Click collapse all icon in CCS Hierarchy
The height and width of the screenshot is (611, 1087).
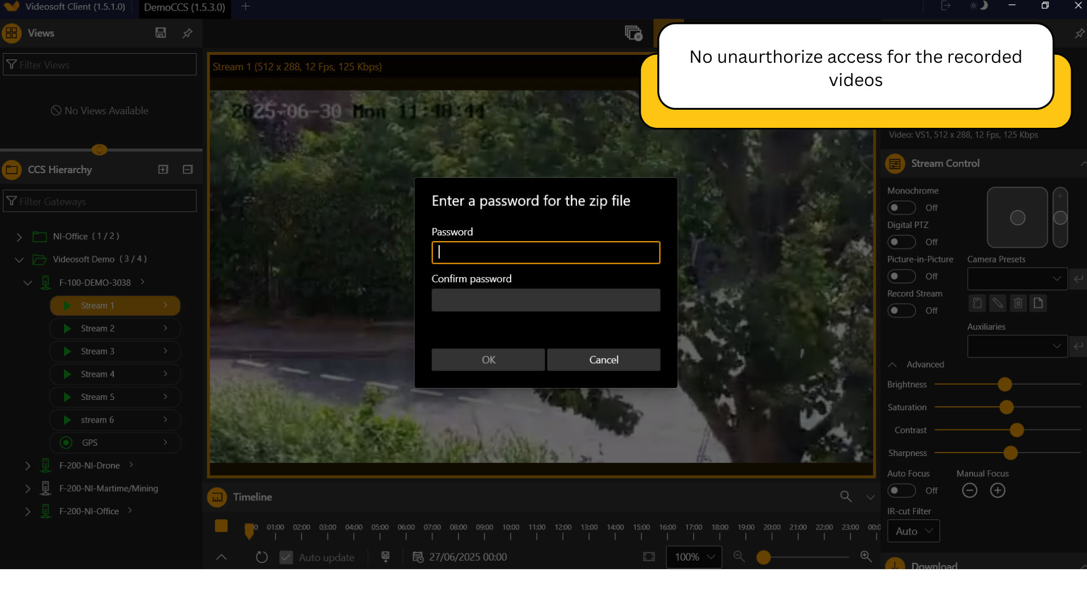(x=188, y=169)
